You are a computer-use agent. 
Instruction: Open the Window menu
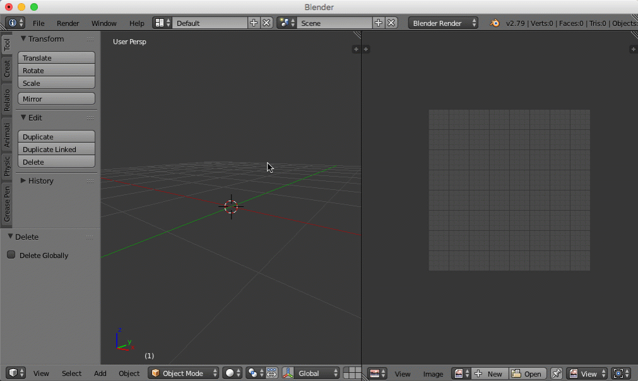pos(103,23)
